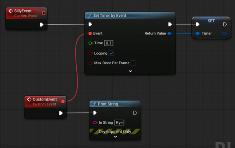
Task: Click the Looping boolean pin
Action: (x=90, y=53)
